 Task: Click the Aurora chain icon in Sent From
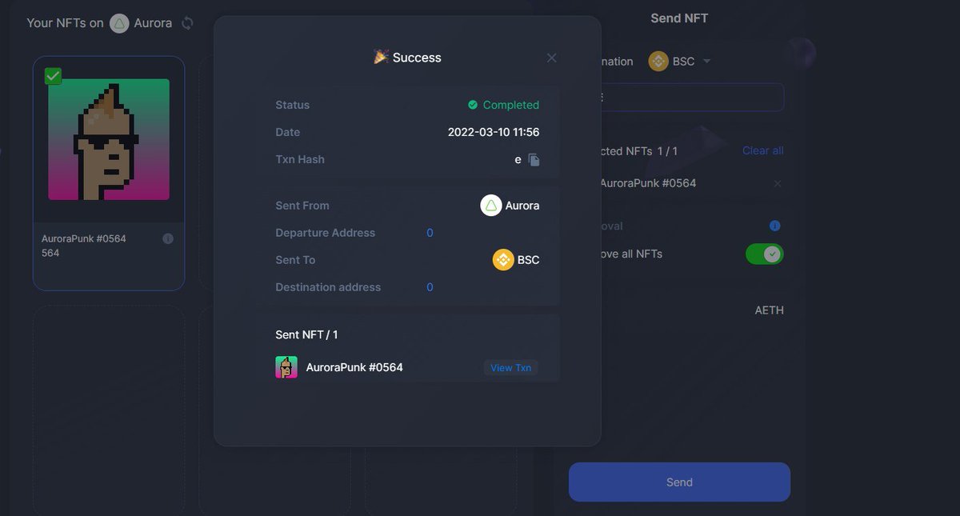pos(490,206)
